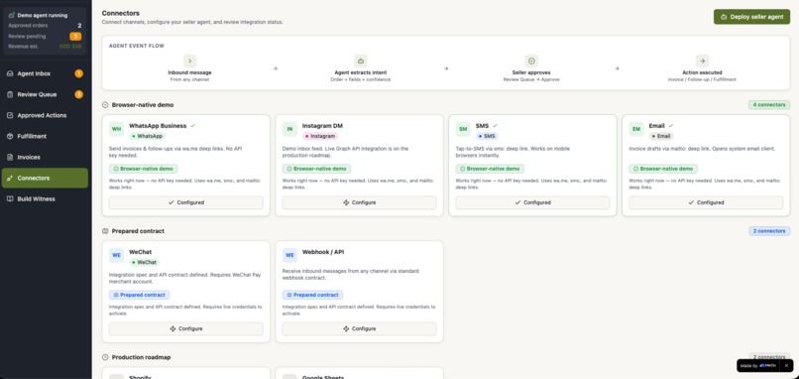The width and height of the screenshot is (799, 379).
Task: Click Configured button on SMS card
Action: click(x=532, y=202)
